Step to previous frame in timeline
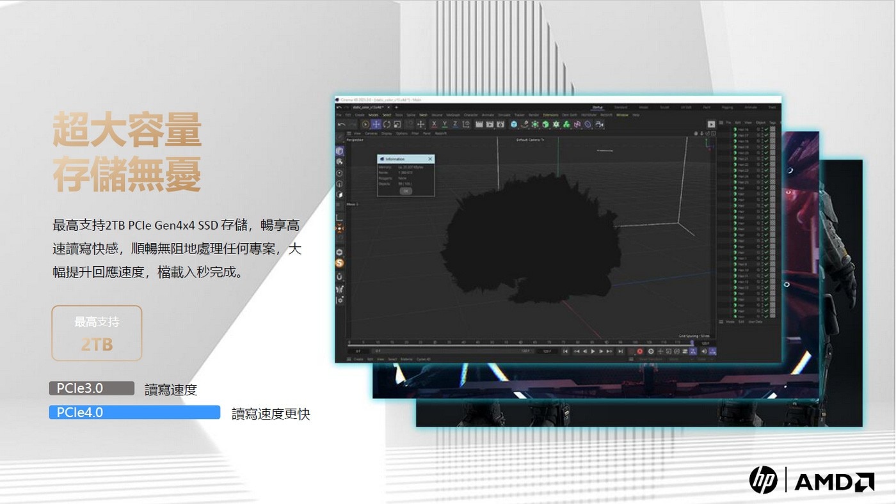The width and height of the screenshot is (896, 504). [x=585, y=351]
